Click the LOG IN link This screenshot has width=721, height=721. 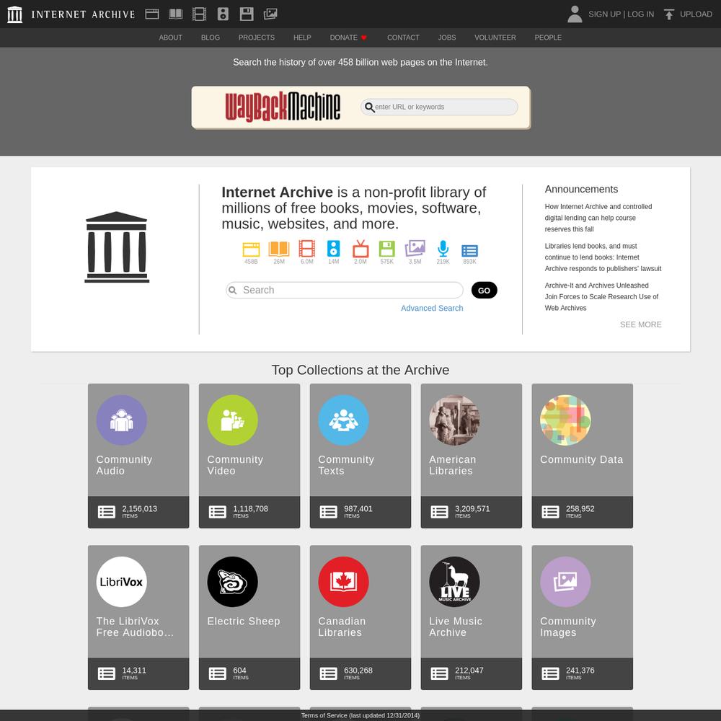tap(640, 14)
